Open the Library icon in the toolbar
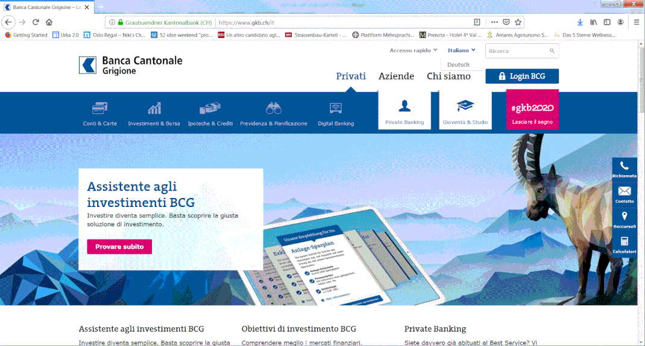The width and height of the screenshot is (645, 346). coord(594,22)
